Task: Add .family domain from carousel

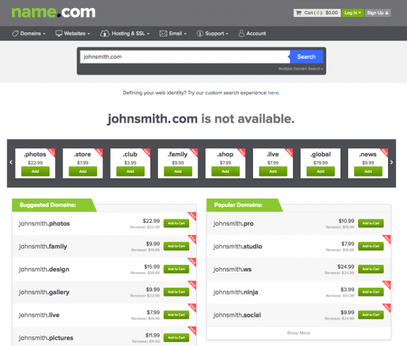Action: point(178,171)
